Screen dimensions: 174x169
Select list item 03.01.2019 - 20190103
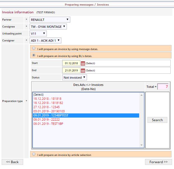coord(86,111)
